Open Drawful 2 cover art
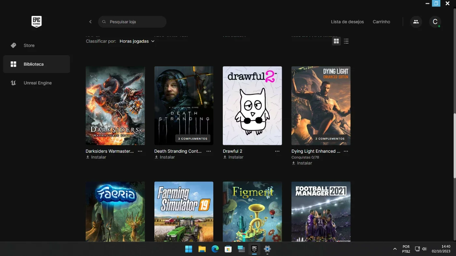 click(252, 106)
